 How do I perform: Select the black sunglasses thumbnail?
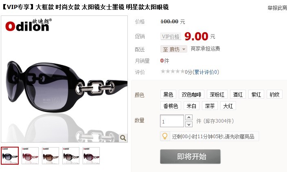click(x=10, y=156)
